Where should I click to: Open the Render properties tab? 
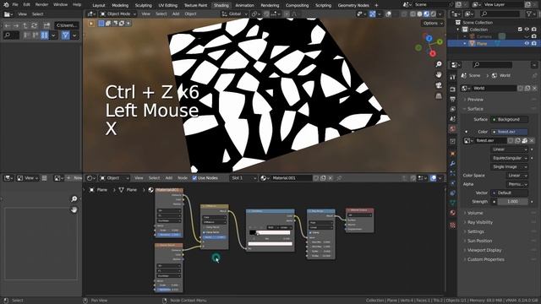point(453,90)
